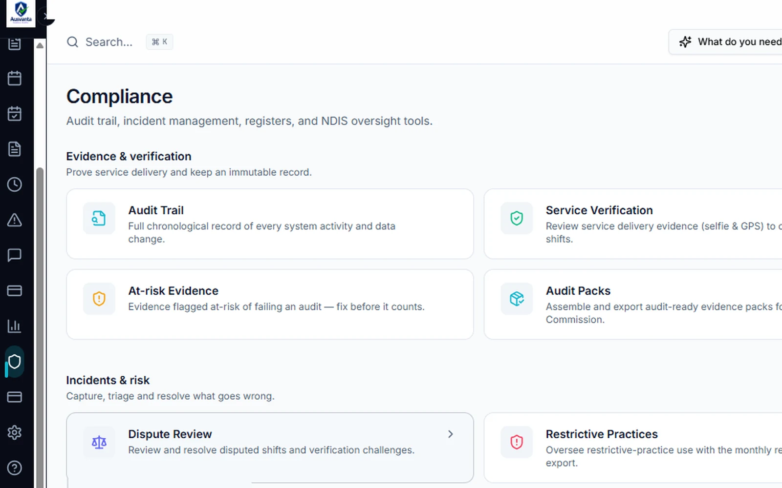Click the document icon in sidebar
This screenshot has height=488, width=782.
coord(15,149)
